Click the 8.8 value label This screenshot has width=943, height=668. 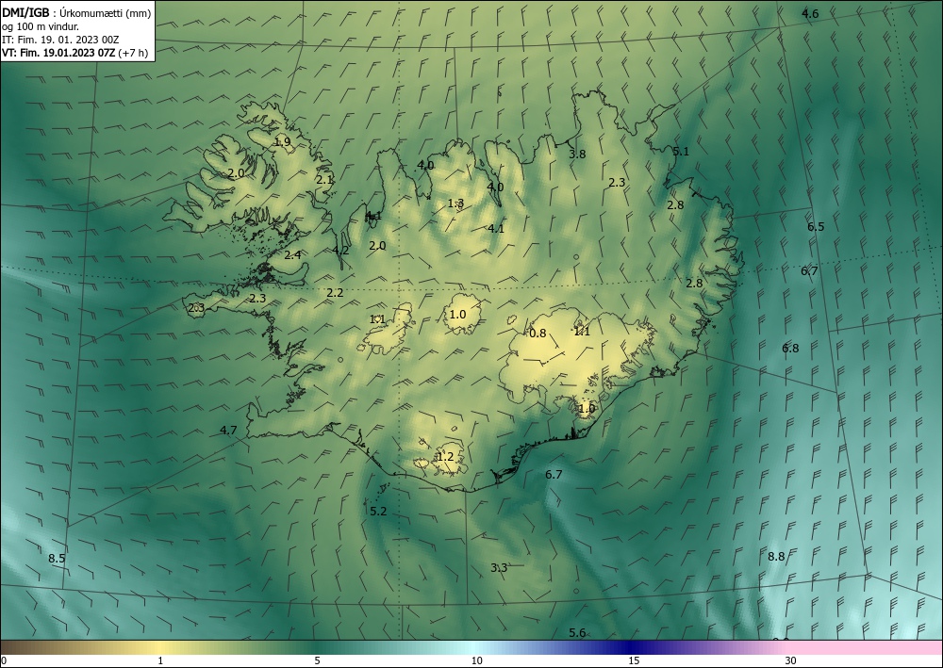(x=776, y=556)
